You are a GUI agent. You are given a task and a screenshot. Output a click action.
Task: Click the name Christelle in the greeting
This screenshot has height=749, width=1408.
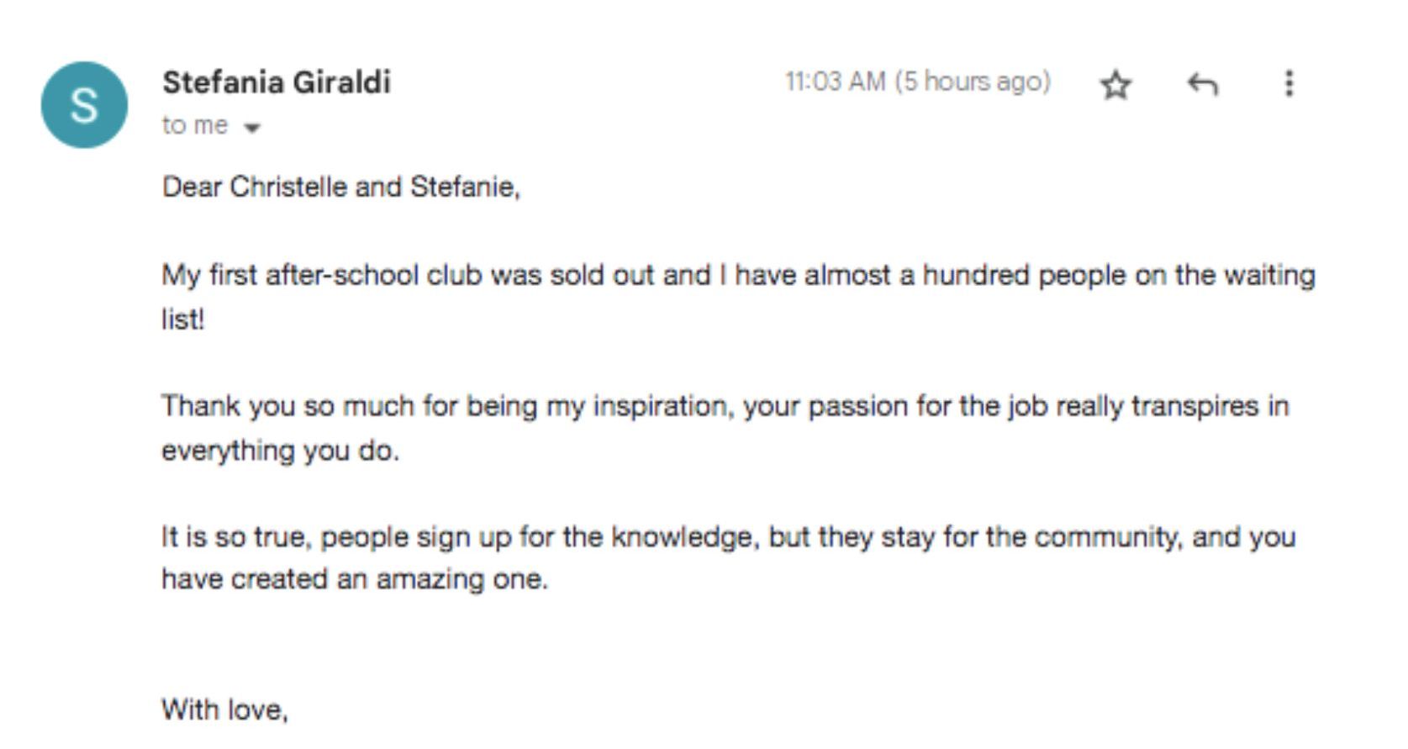pos(287,187)
